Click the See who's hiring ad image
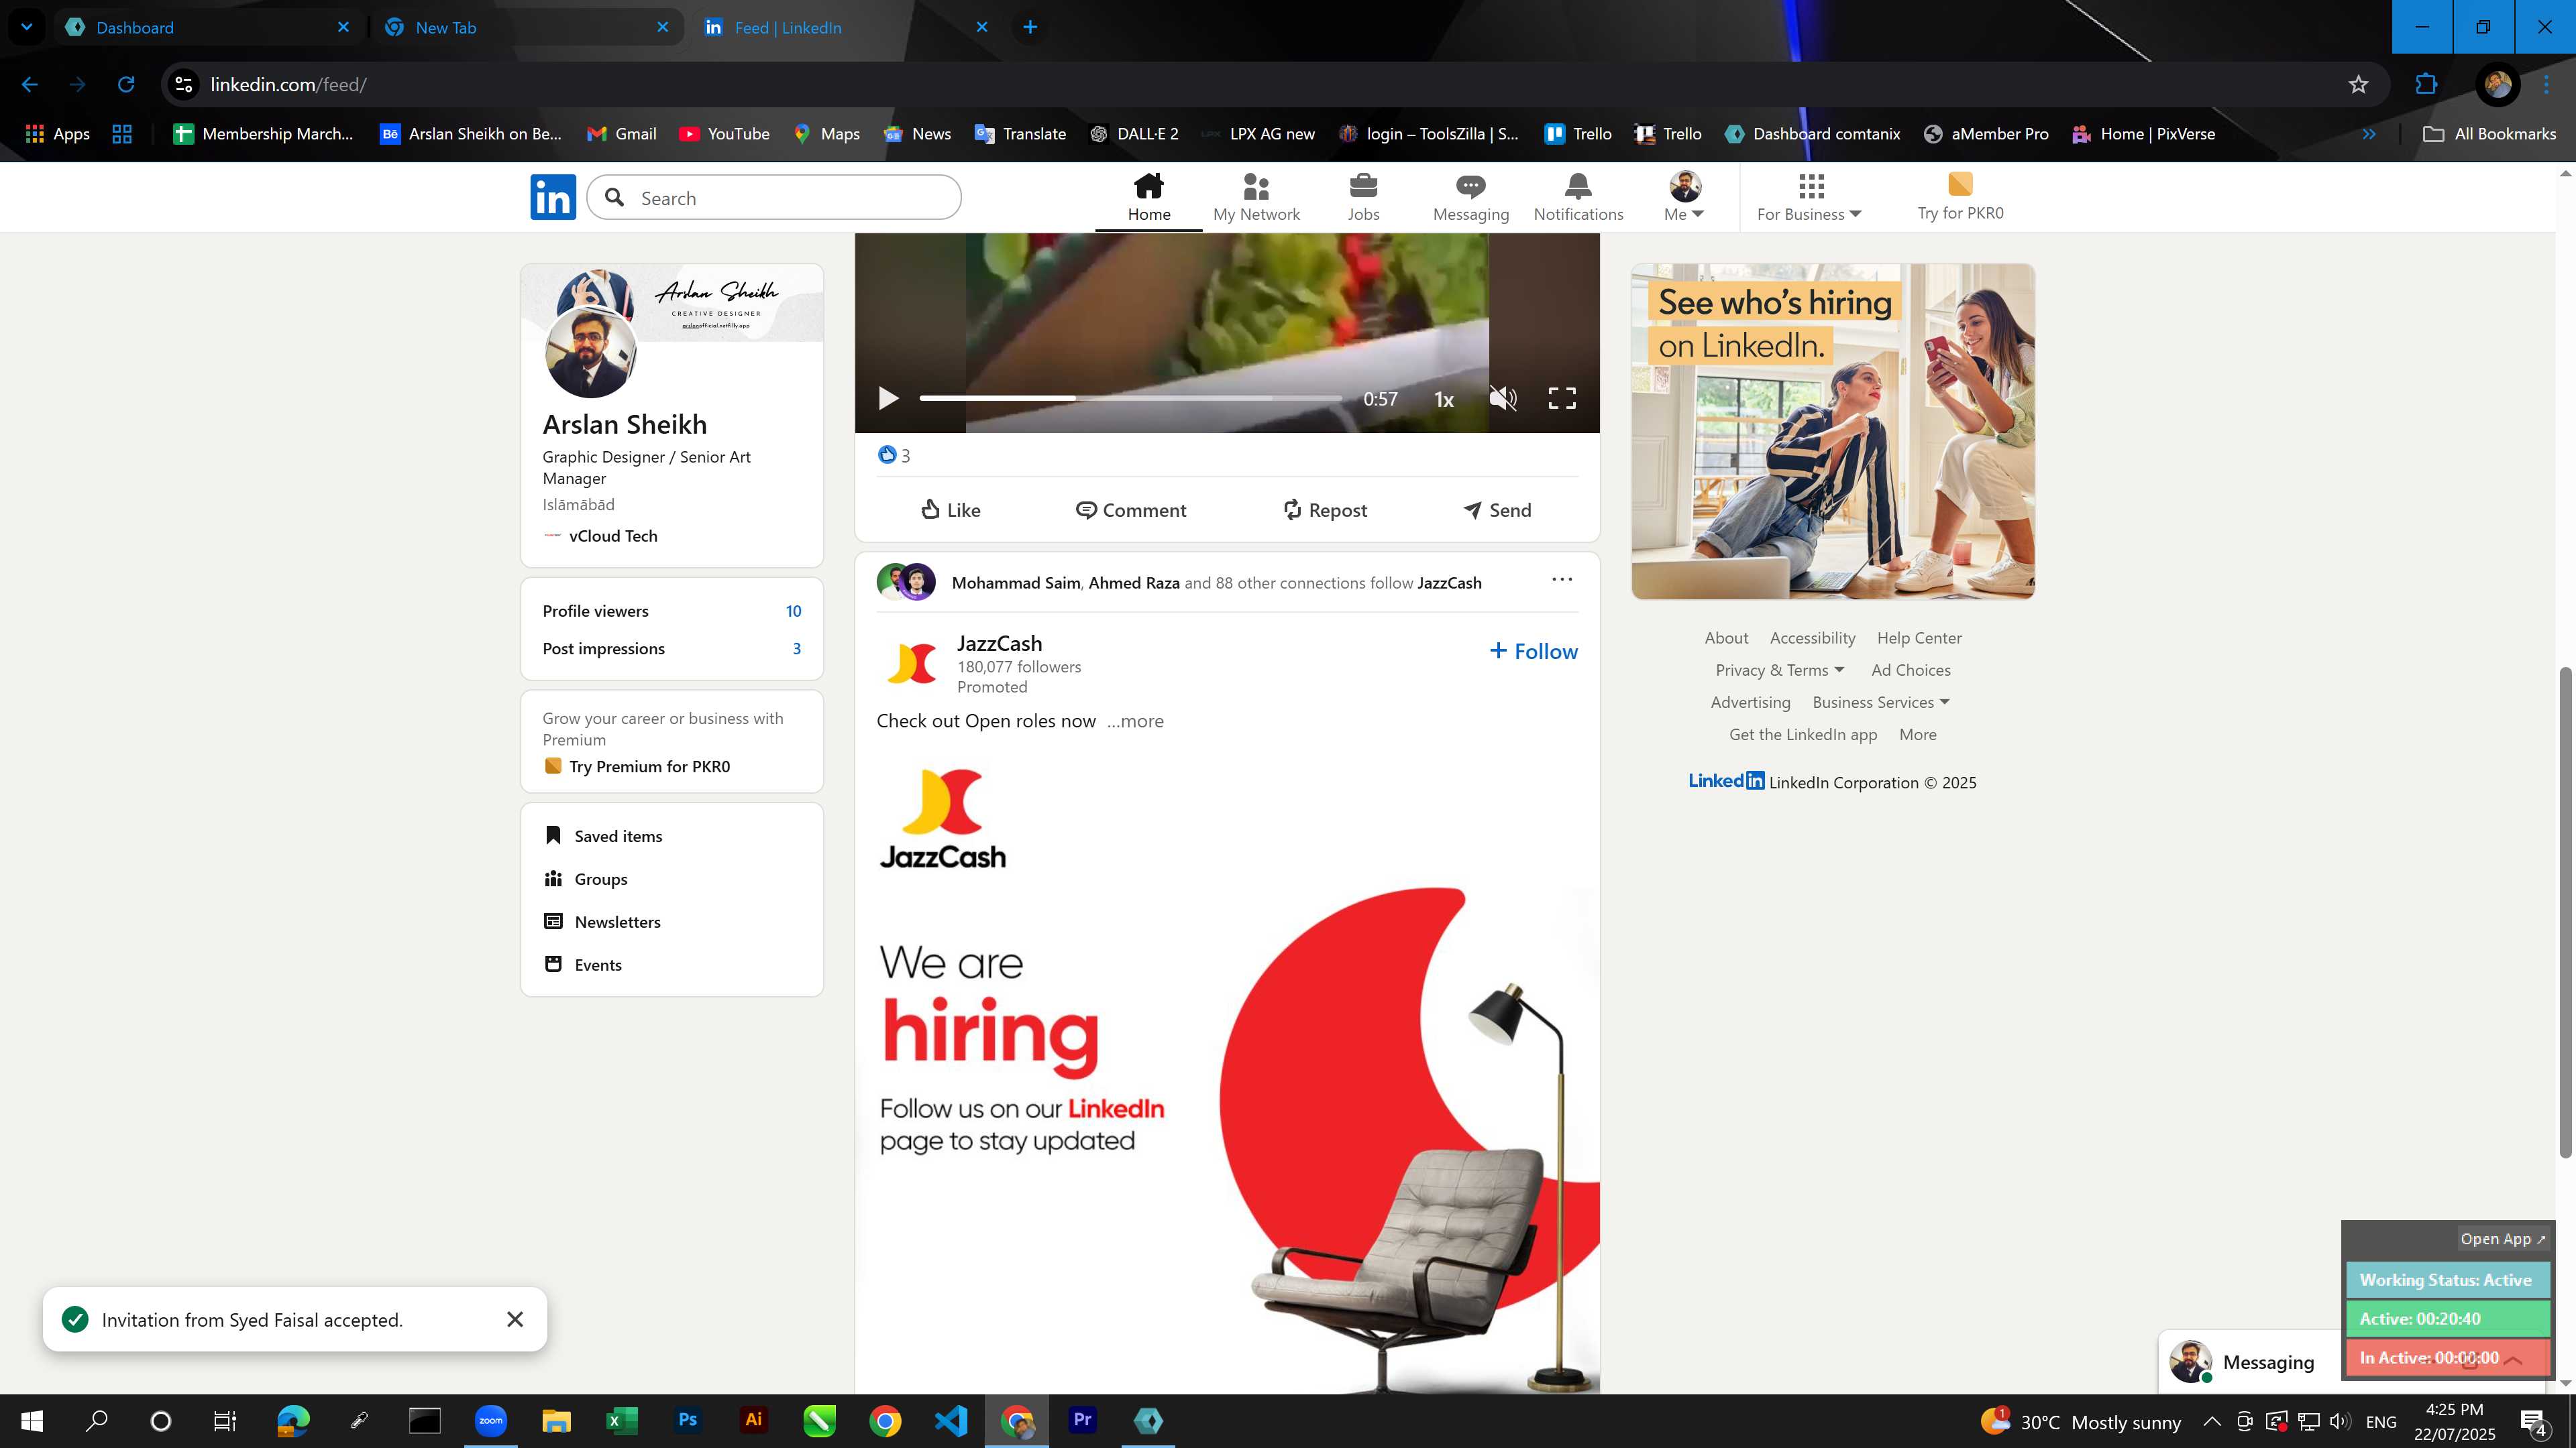Viewport: 2576px width, 1448px height. point(1832,432)
